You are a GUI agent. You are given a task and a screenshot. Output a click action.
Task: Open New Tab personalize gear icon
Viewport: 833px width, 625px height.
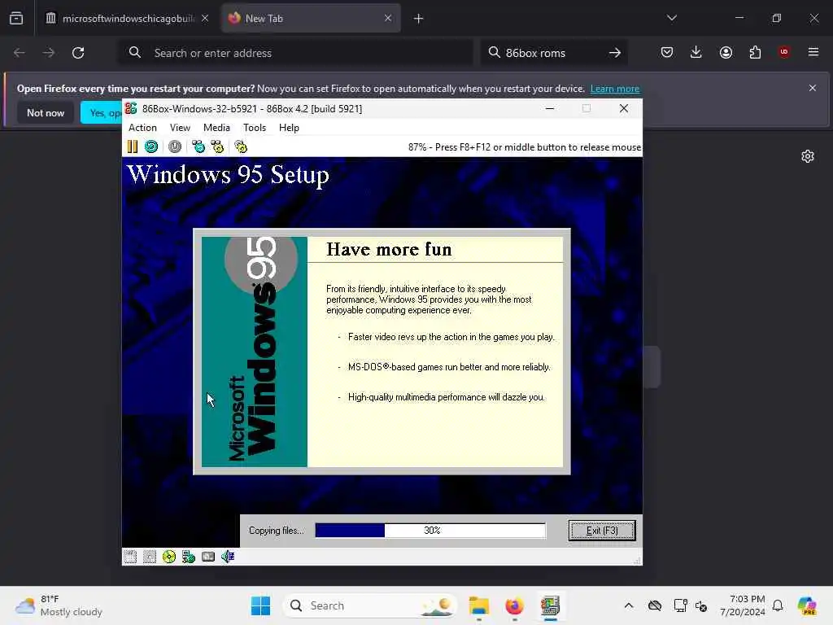tap(808, 156)
